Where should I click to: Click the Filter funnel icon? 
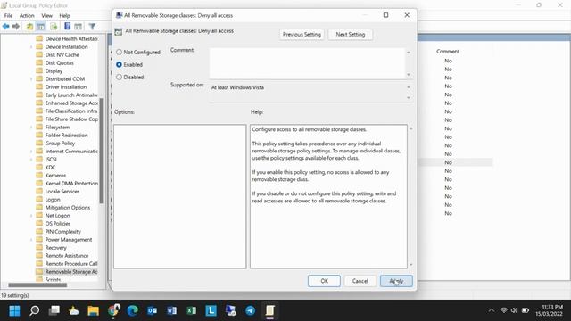coord(92,26)
